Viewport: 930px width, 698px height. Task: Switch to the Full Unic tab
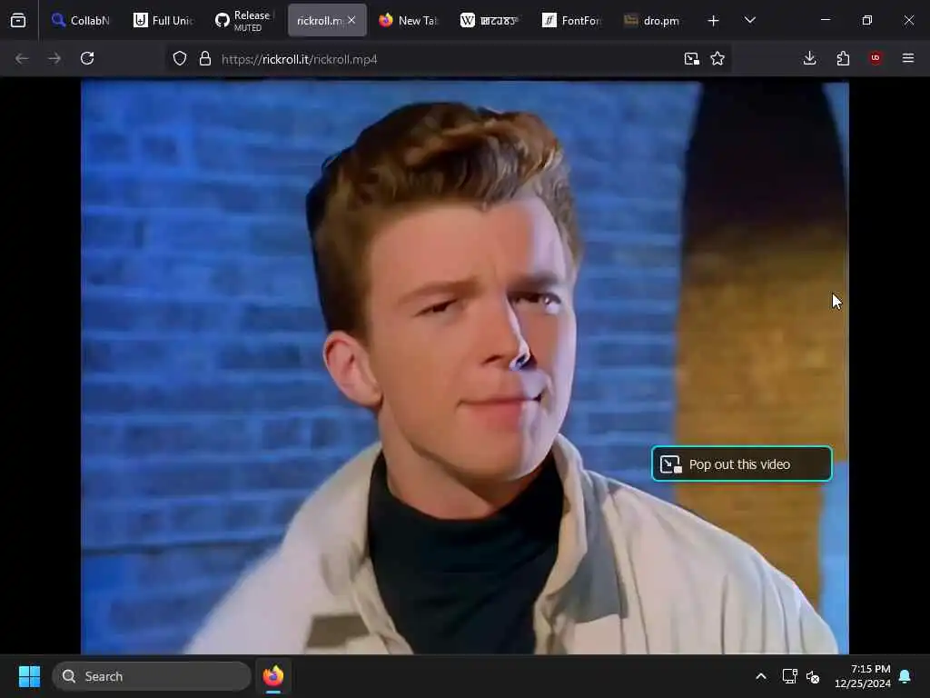[163, 20]
